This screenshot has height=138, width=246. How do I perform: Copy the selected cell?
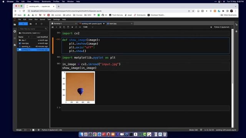(64, 27)
